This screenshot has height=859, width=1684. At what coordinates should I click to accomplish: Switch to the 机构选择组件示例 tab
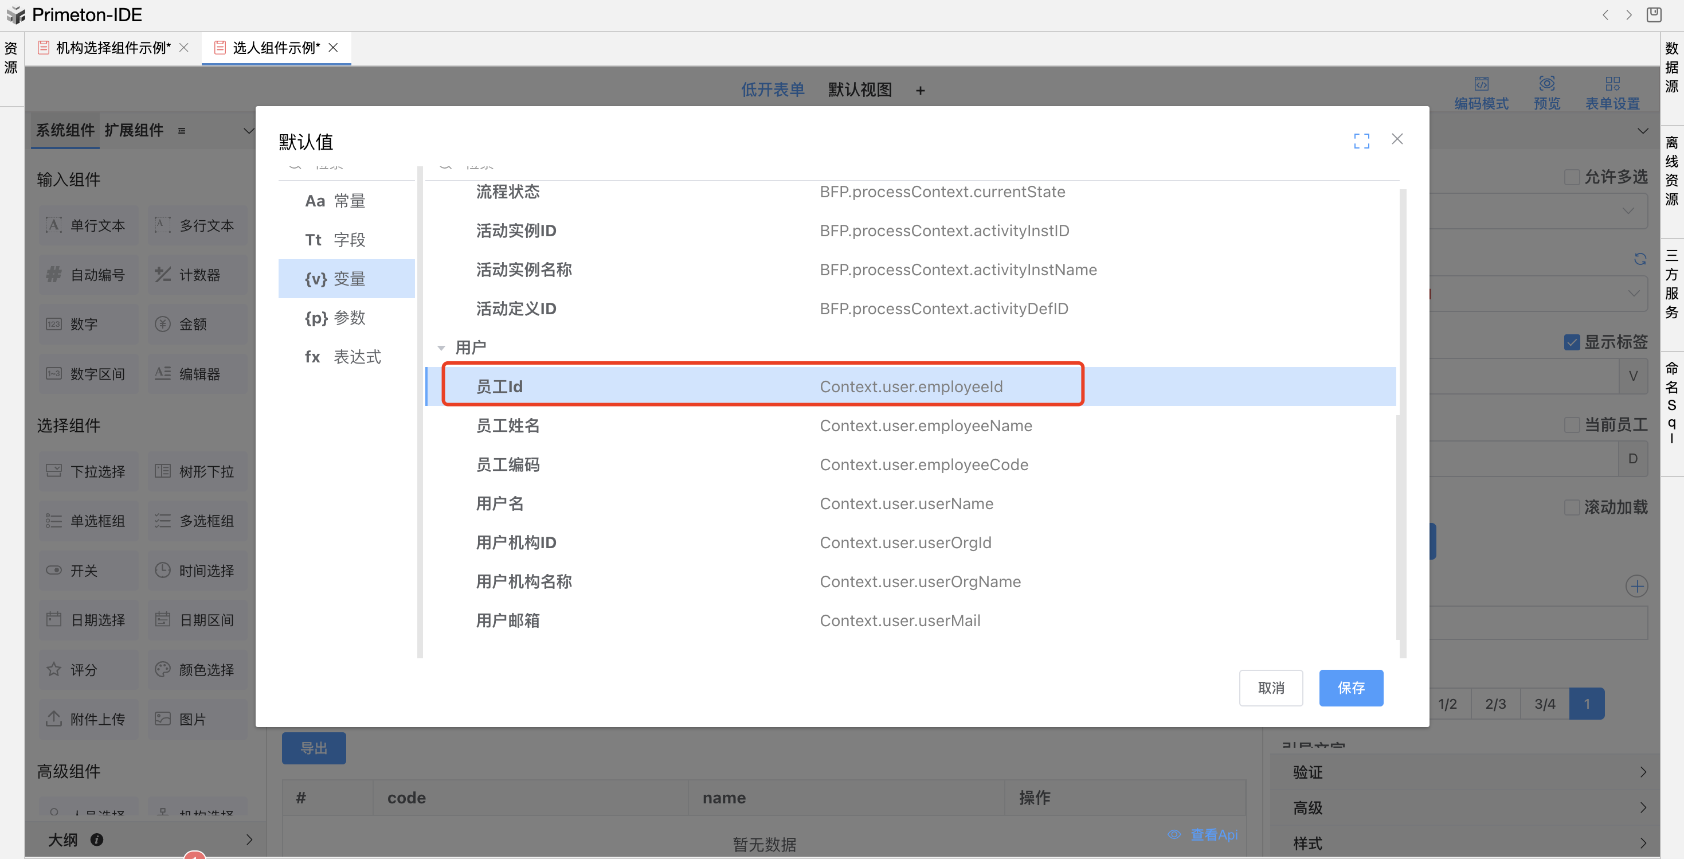112,48
